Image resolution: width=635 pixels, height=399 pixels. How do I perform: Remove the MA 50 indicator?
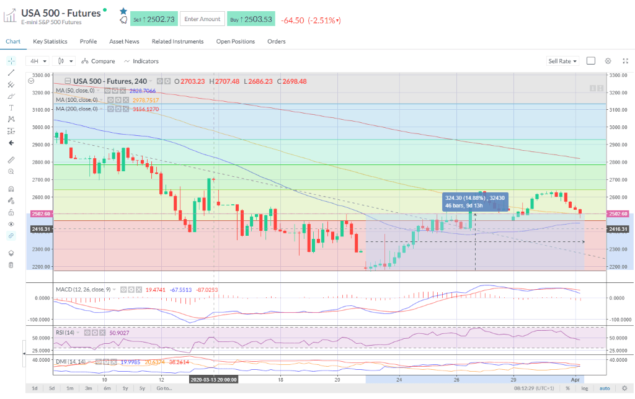tap(123, 91)
